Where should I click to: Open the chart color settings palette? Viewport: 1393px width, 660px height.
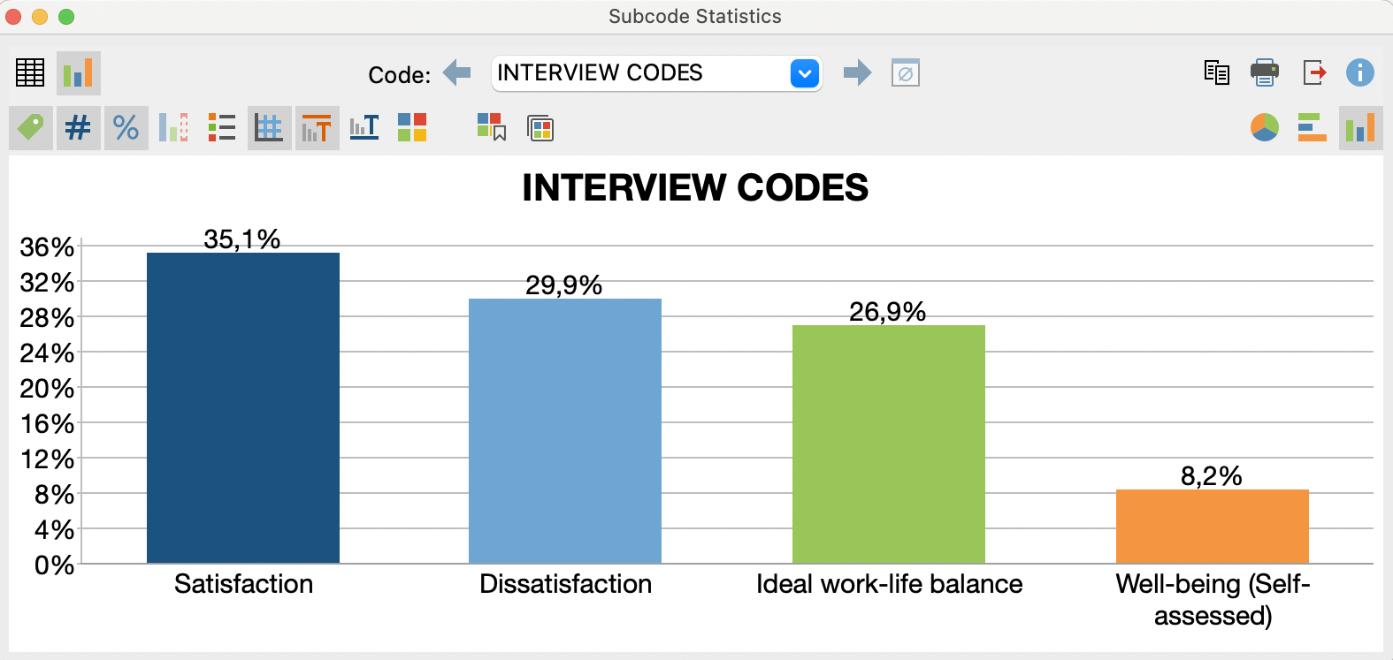pos(411,127)
